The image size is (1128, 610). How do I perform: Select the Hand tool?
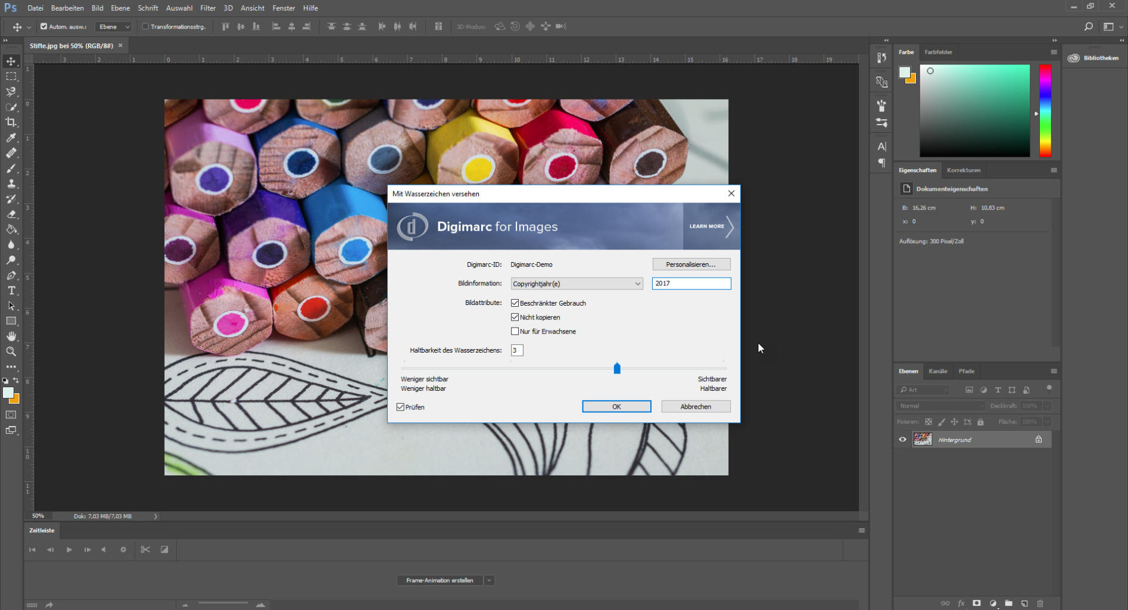pyautogui.click(x=11, y=337)
